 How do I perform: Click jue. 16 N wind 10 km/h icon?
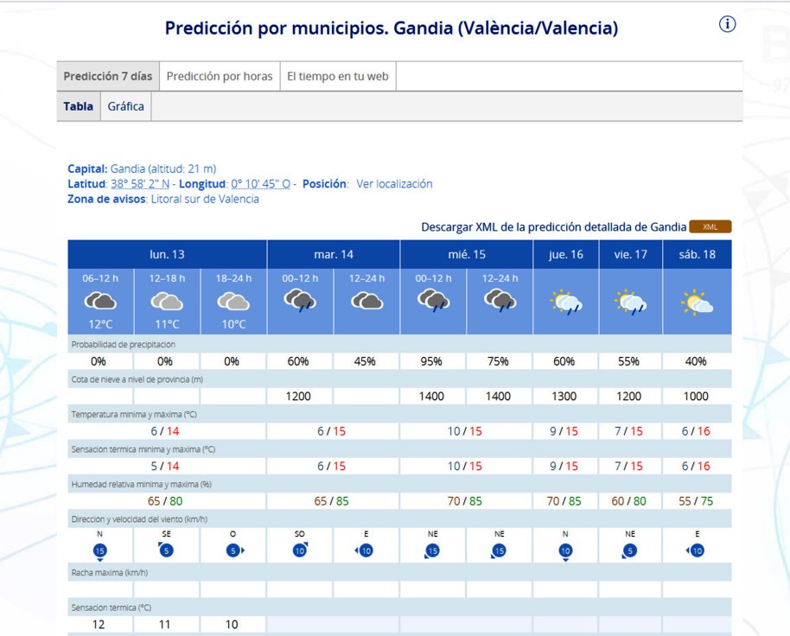click(x=565, y=551)
